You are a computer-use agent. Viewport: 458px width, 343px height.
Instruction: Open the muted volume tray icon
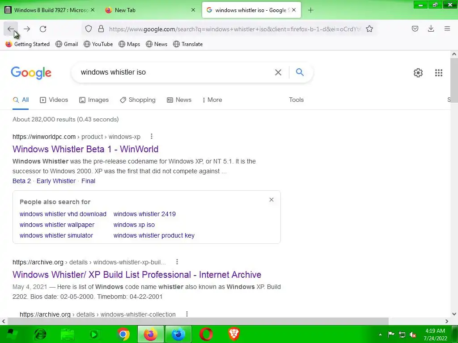[413, 335]
